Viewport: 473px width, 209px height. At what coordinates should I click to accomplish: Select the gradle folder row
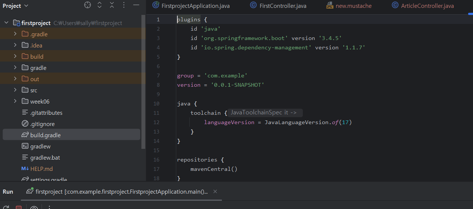pyautogui.click(x=71, y=68)
